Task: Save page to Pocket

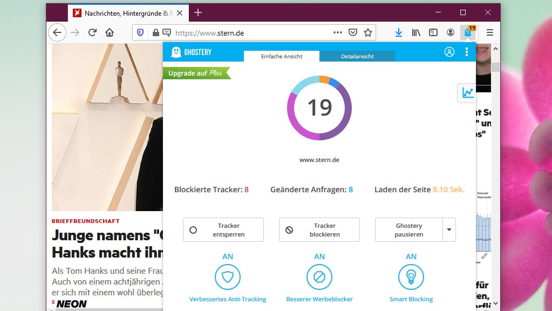Action: pos(353,33)
